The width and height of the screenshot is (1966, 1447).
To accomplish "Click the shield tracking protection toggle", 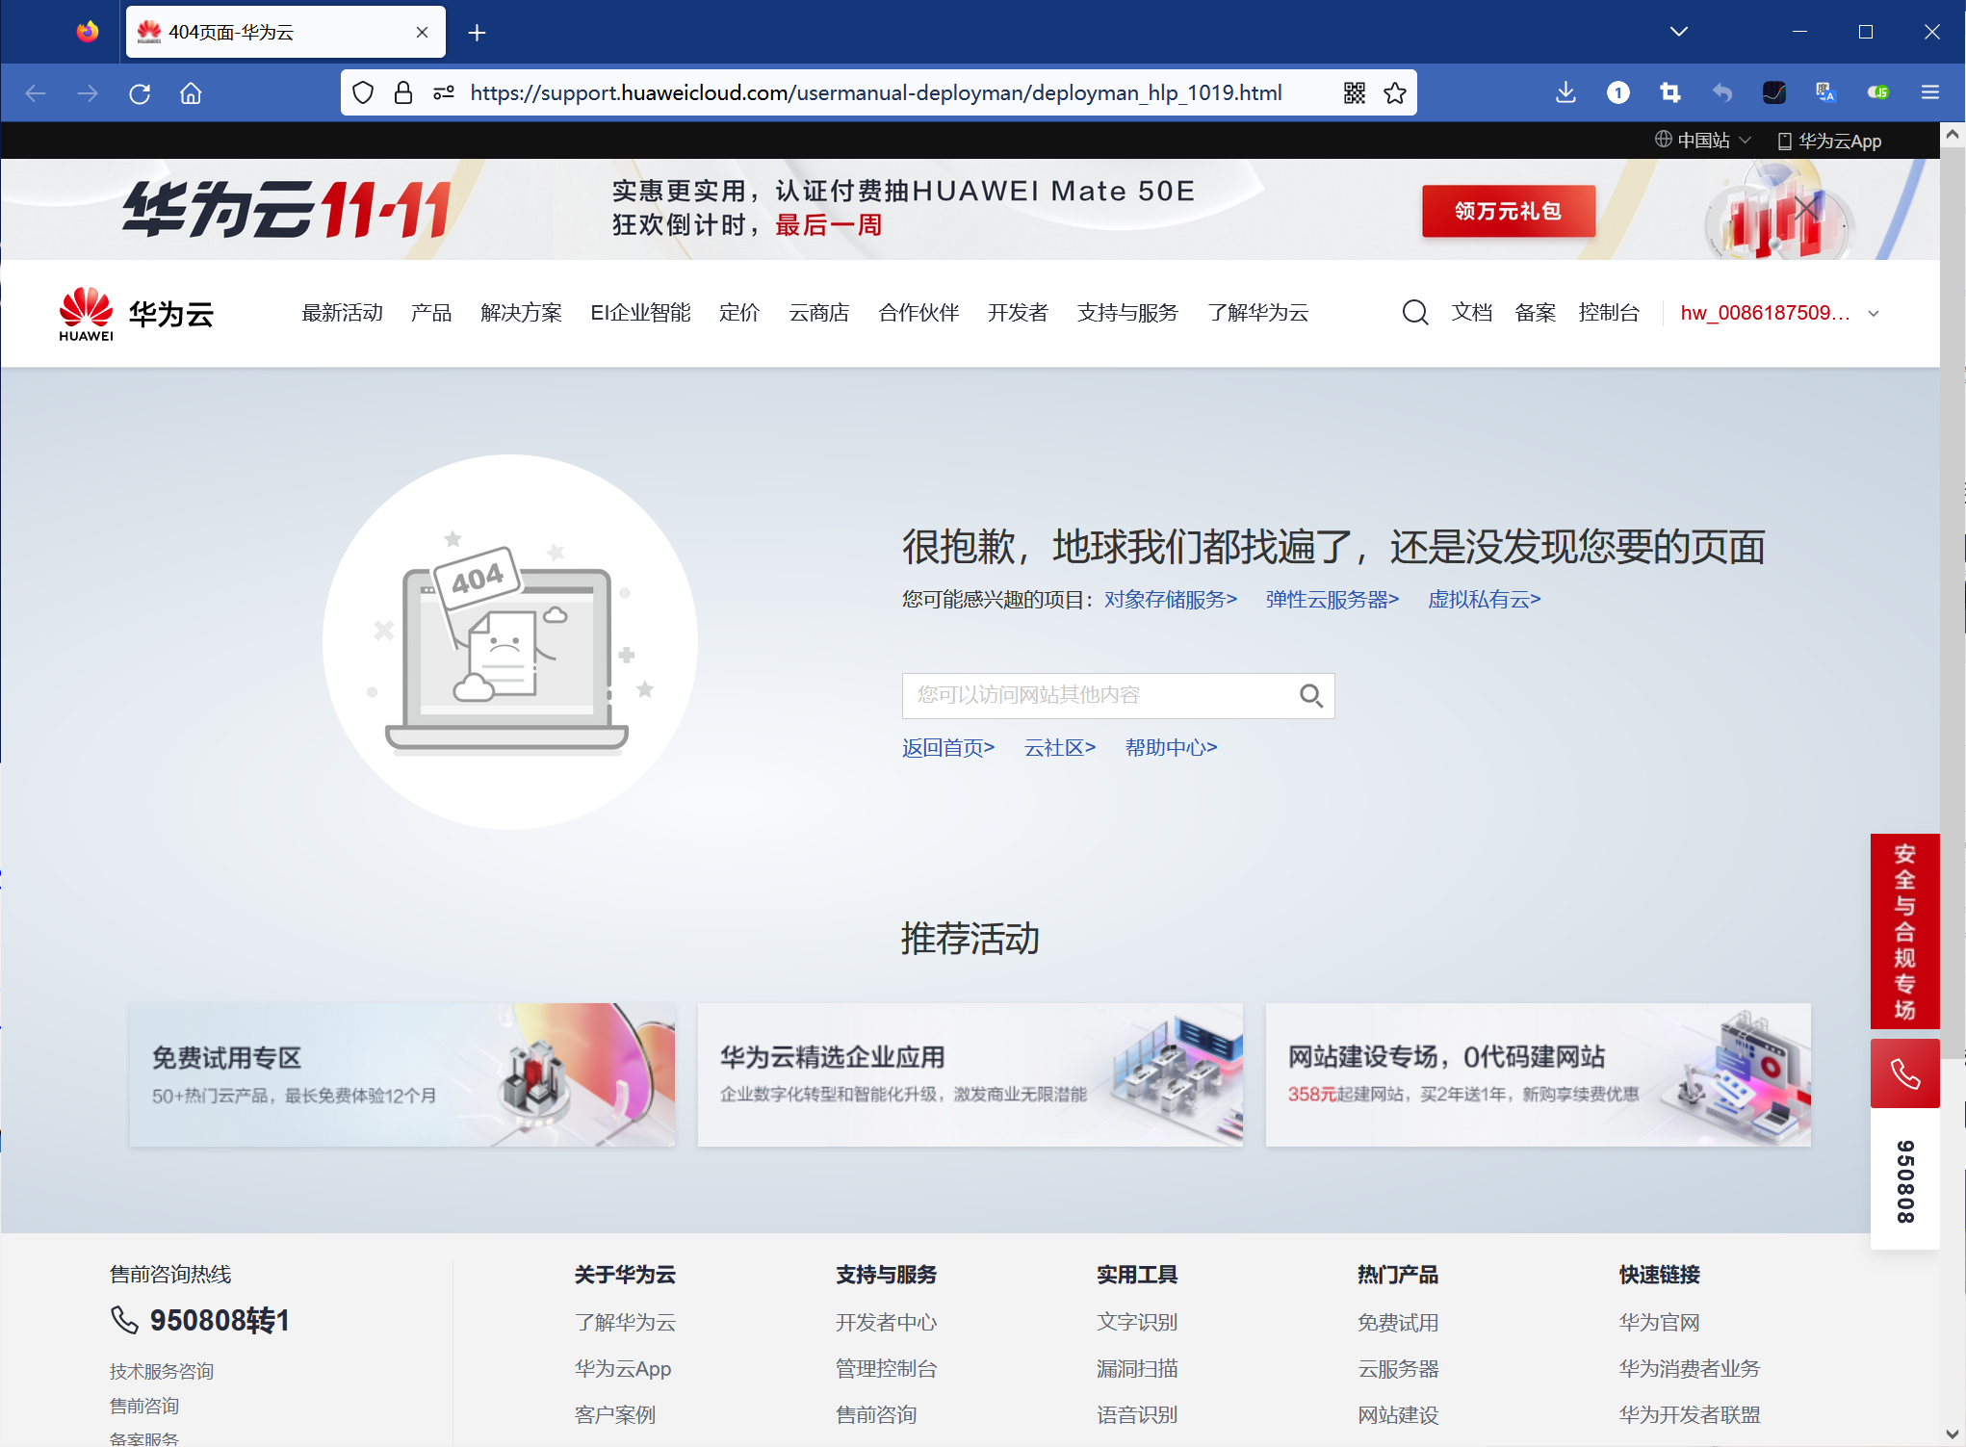I will click(363, 92).
